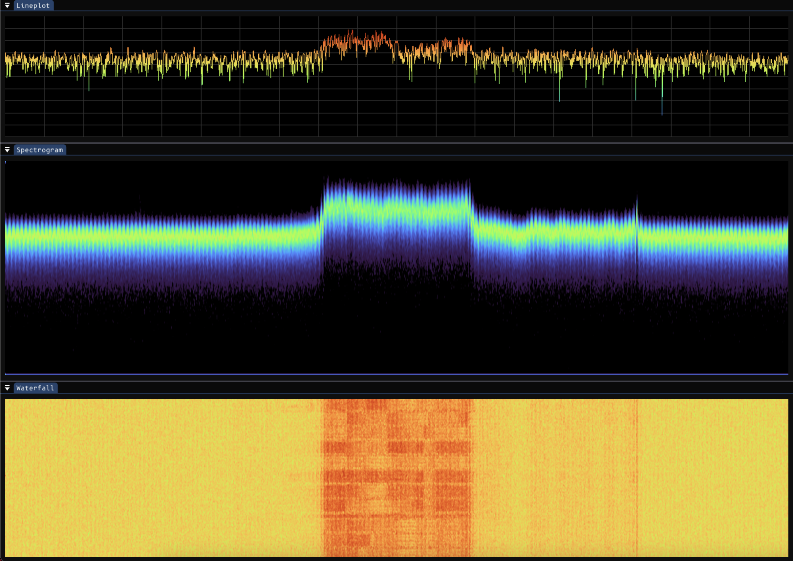
Task: Collapse the Spectrogram panel using its triangle
Action: click(x=7, y=150)
